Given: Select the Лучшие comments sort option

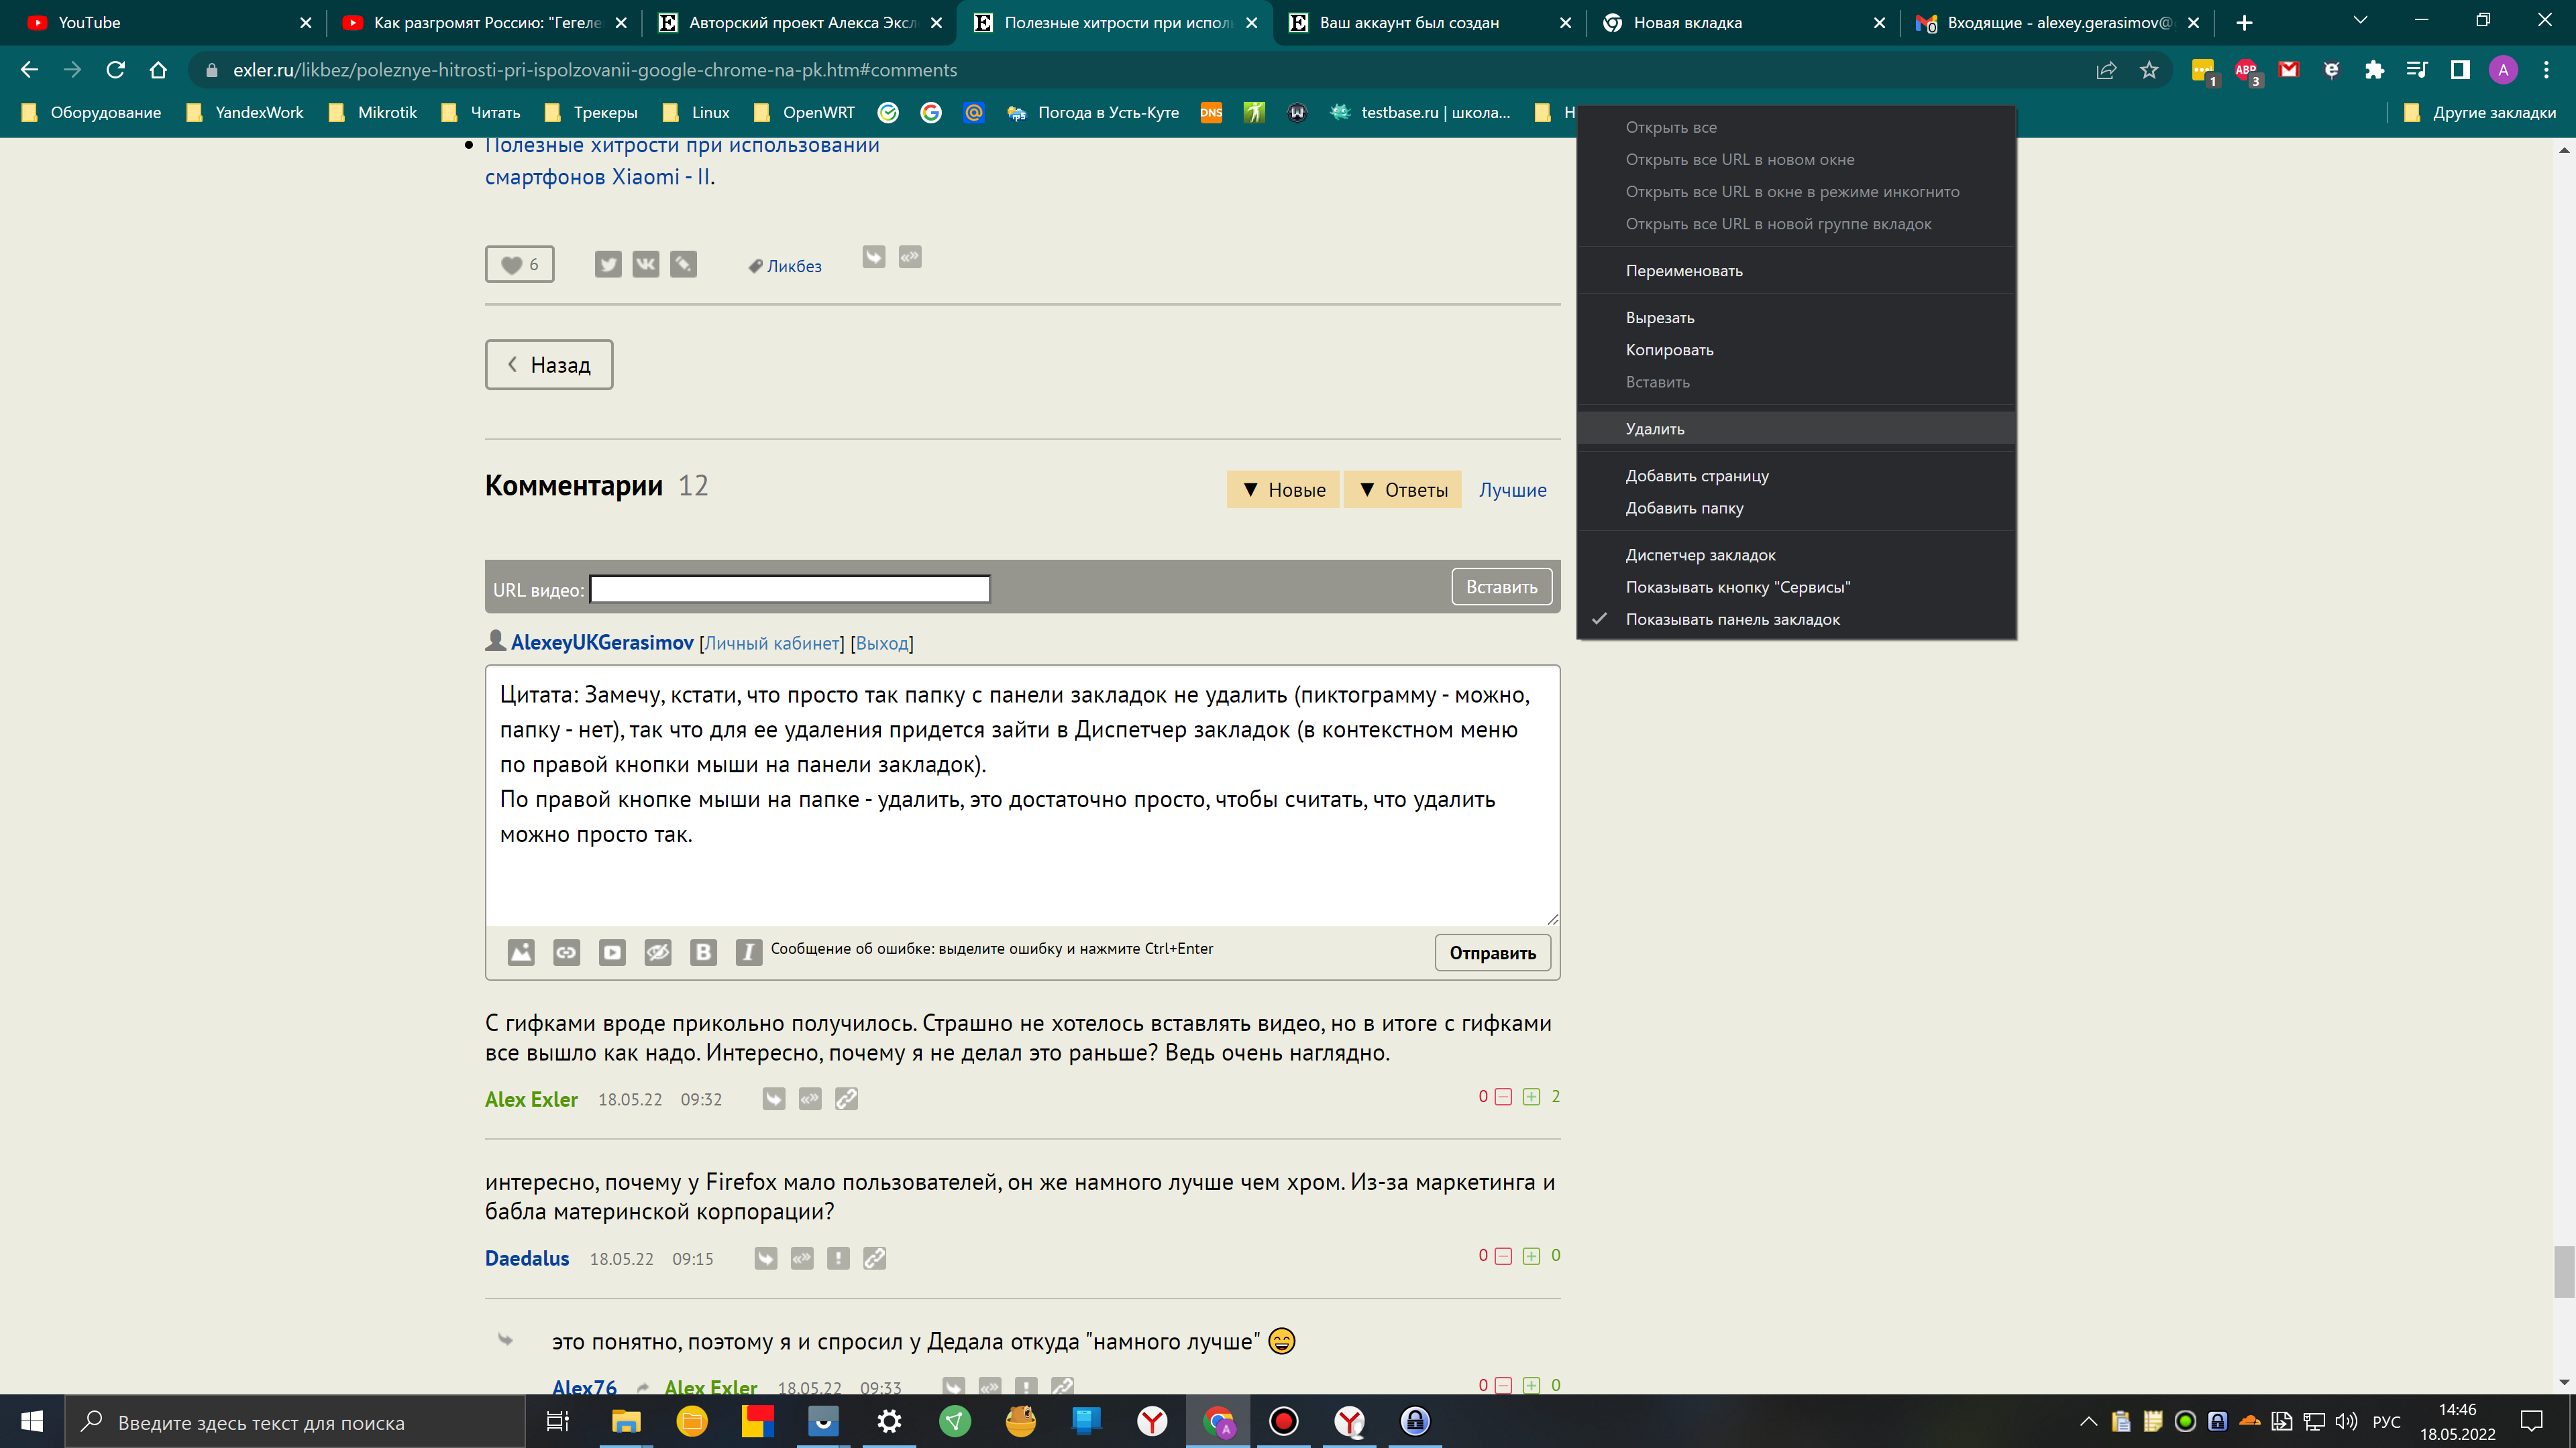Looking at the screenshot, I should click(x=1513, y=490).
